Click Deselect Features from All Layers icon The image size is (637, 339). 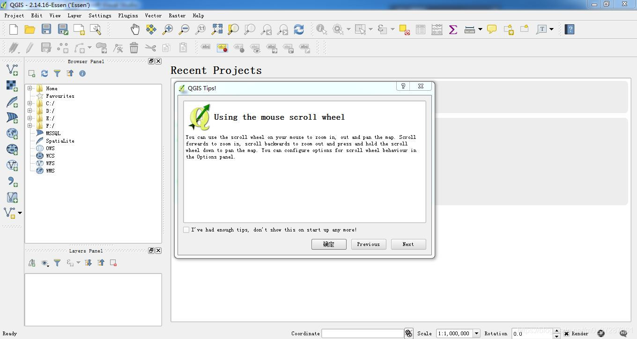(405, 29)
